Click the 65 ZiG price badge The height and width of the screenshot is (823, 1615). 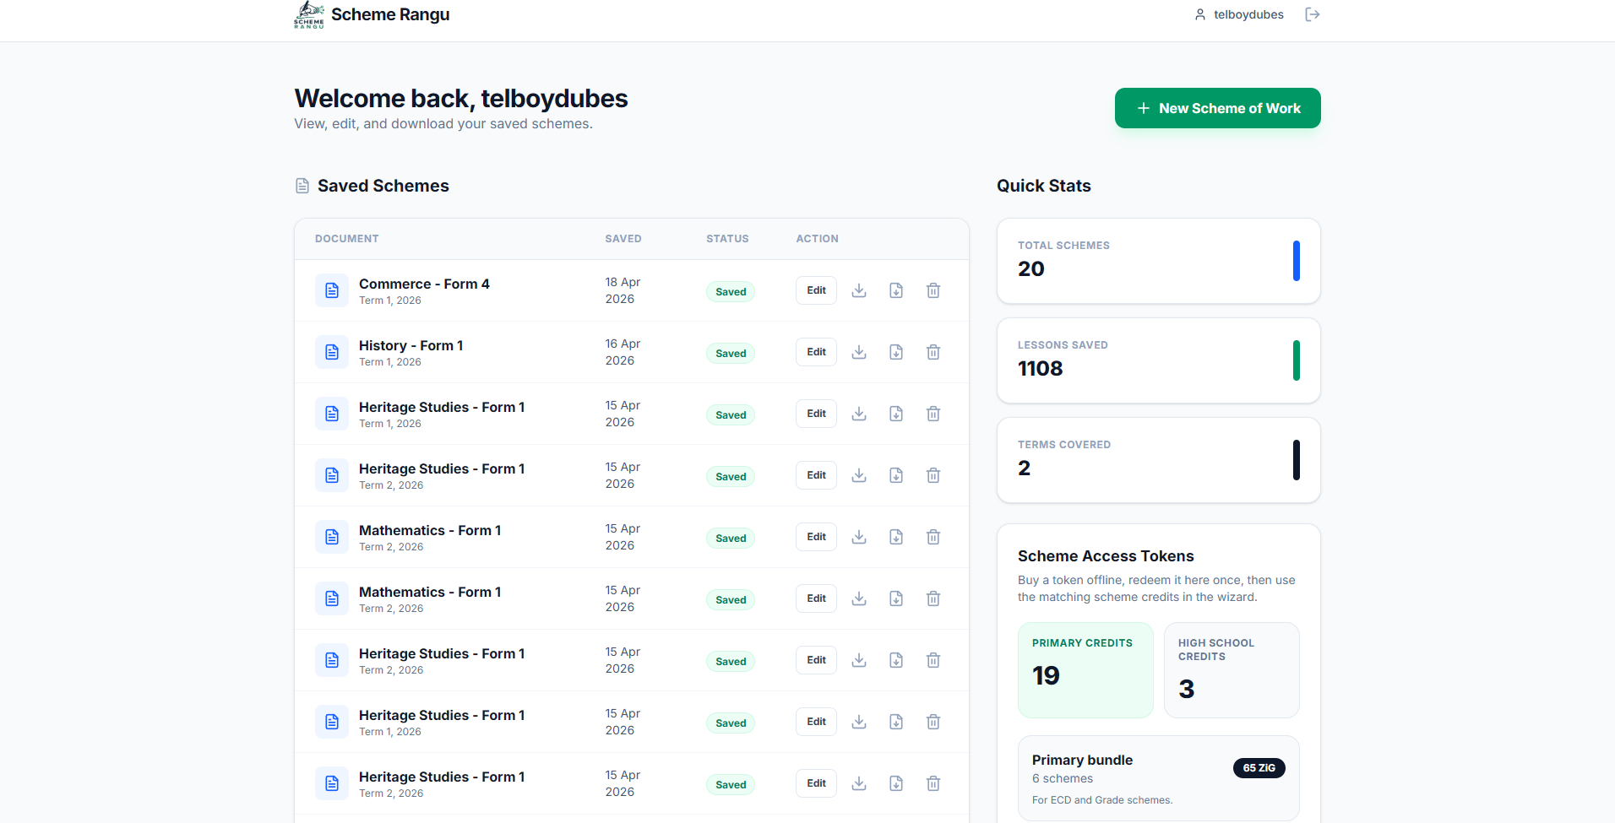point(1259,768)
